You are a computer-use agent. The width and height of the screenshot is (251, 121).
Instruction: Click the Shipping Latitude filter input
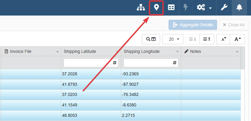click(x=88, y=63)
